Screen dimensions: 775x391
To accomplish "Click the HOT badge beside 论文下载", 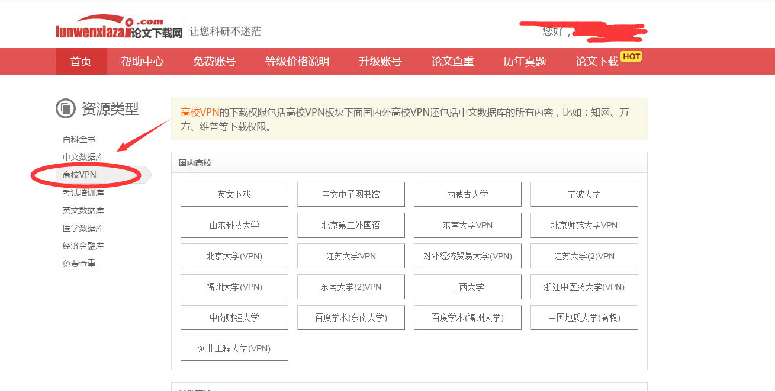I will point(631,56).
